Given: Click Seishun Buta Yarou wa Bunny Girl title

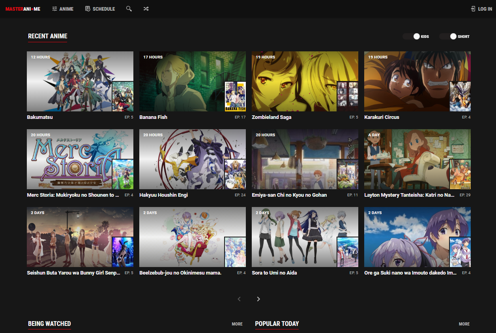Looking at the screenshot, I should (73, 273).
